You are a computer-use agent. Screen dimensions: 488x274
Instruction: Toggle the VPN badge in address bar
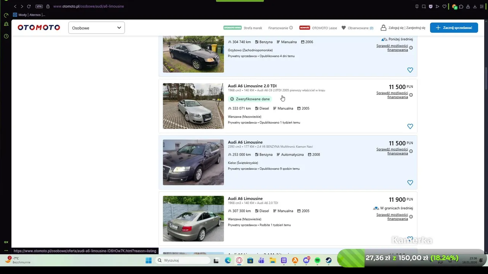(39, 6)
